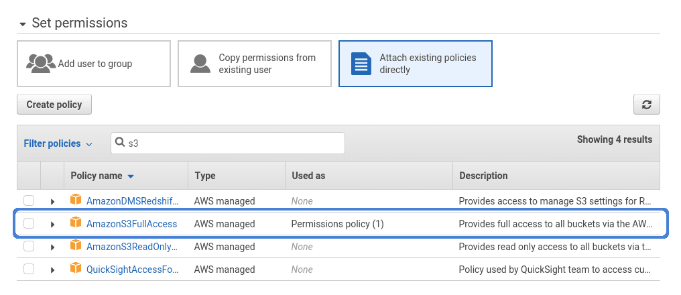This screenshot has width=681, height=295.
Task: Click the Used as column header
Action: point(308,176)
